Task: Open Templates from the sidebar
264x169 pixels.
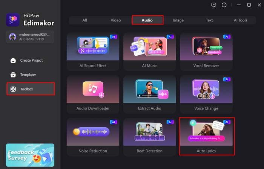Action: point(28,75)
